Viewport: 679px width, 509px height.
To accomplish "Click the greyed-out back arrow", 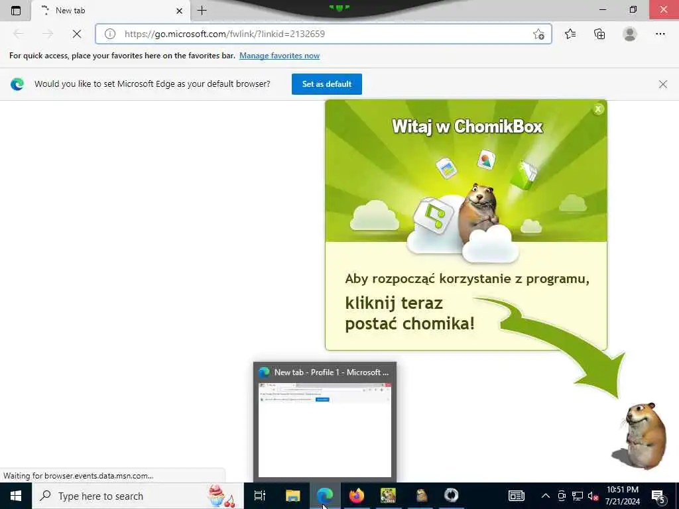I will pos(19,34).
